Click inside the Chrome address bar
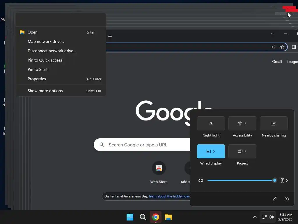The height and width of the screenshot is (224, 298). (197, 47)
